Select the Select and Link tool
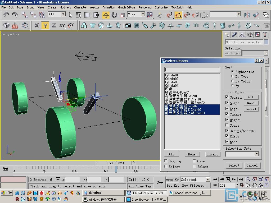 coord(25,15)
